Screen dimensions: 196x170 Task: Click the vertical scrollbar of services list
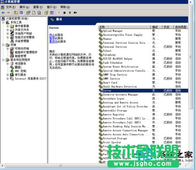pos(191,57)
